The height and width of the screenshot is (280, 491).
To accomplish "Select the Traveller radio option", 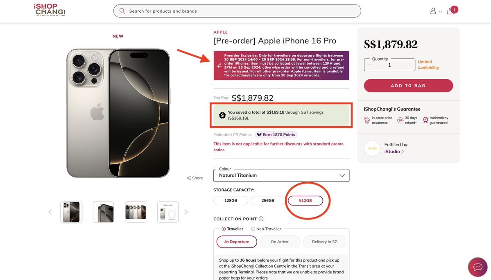I will (224, 229).
